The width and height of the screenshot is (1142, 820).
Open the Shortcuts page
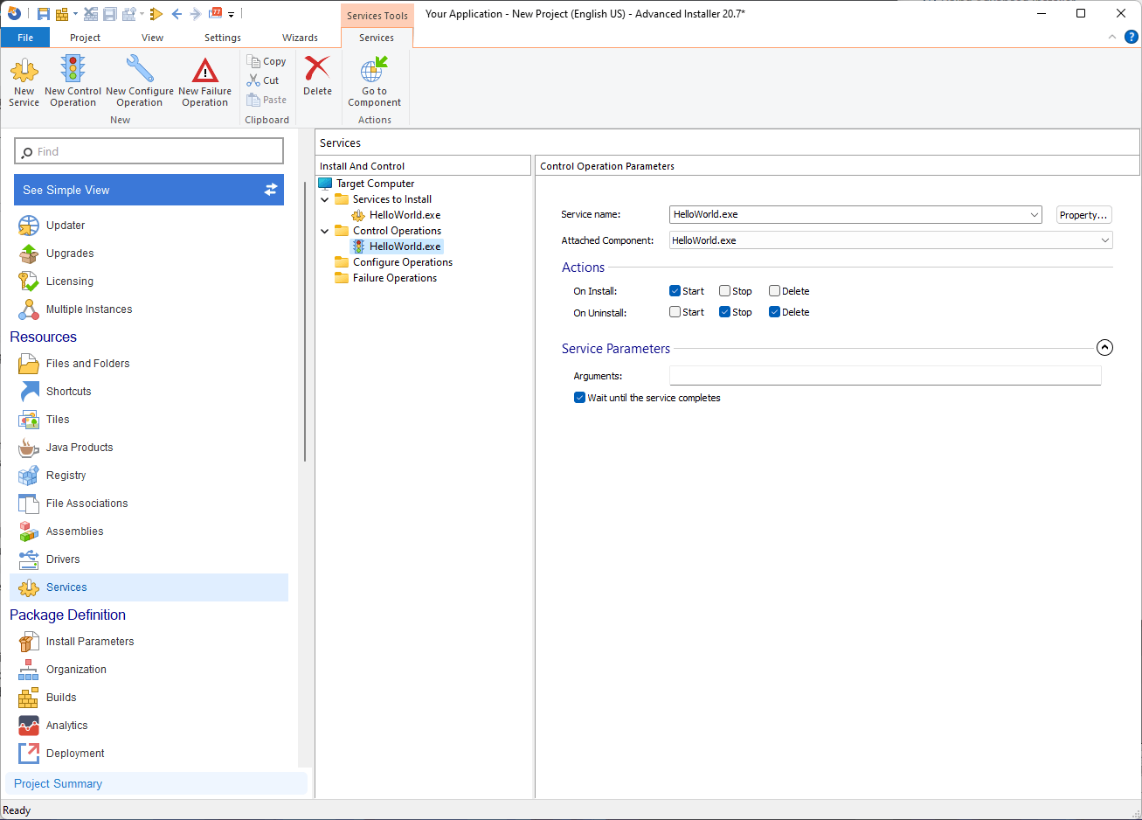click(149, 392)
